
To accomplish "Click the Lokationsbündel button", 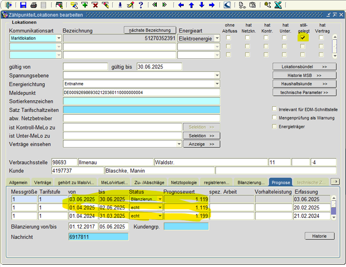I will (x=304, y=67).
